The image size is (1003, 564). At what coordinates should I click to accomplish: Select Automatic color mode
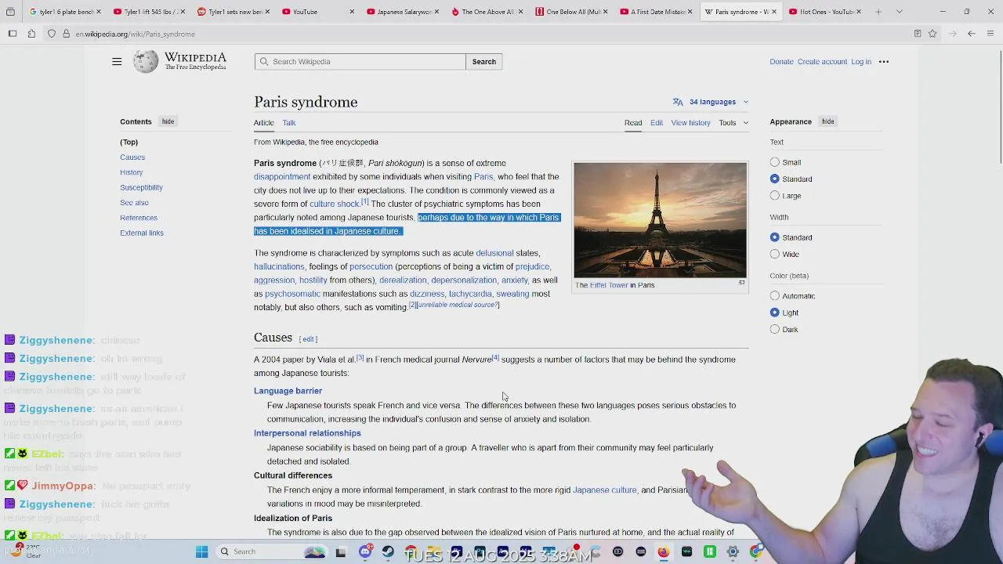coord(775,296)
